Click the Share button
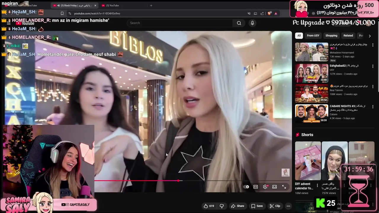Screen dimensions: 379x213 coord(237,206)
